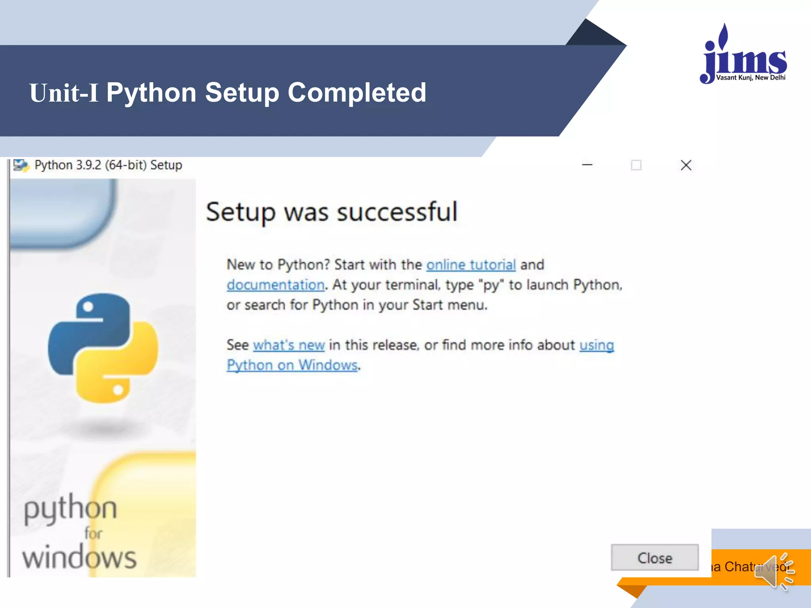
Task: Open the what's new link
Action: [x=289, y=345]
